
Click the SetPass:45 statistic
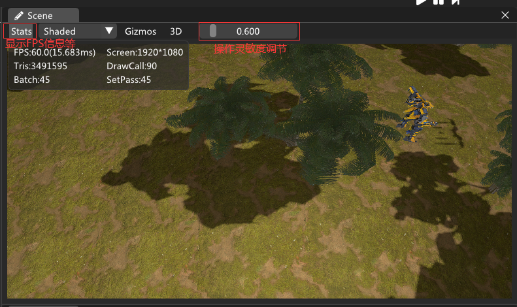pyautogui.click(x=129, y=80)
